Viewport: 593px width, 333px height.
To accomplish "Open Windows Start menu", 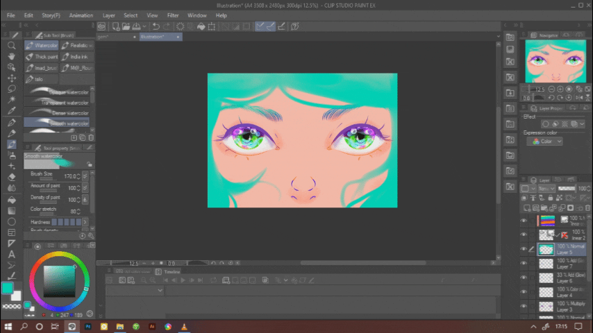I will pyautogui.click(x=8, y=326).
